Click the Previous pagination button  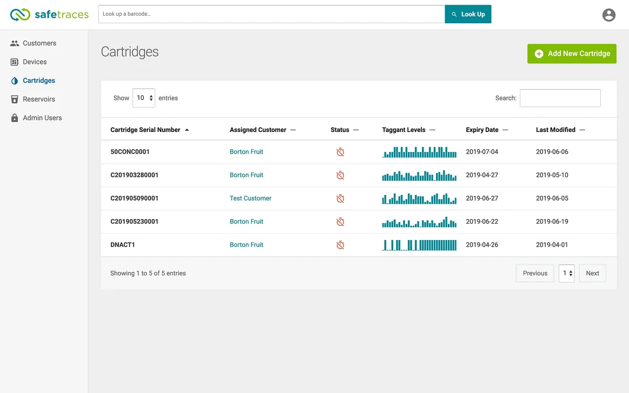[535, 273]
